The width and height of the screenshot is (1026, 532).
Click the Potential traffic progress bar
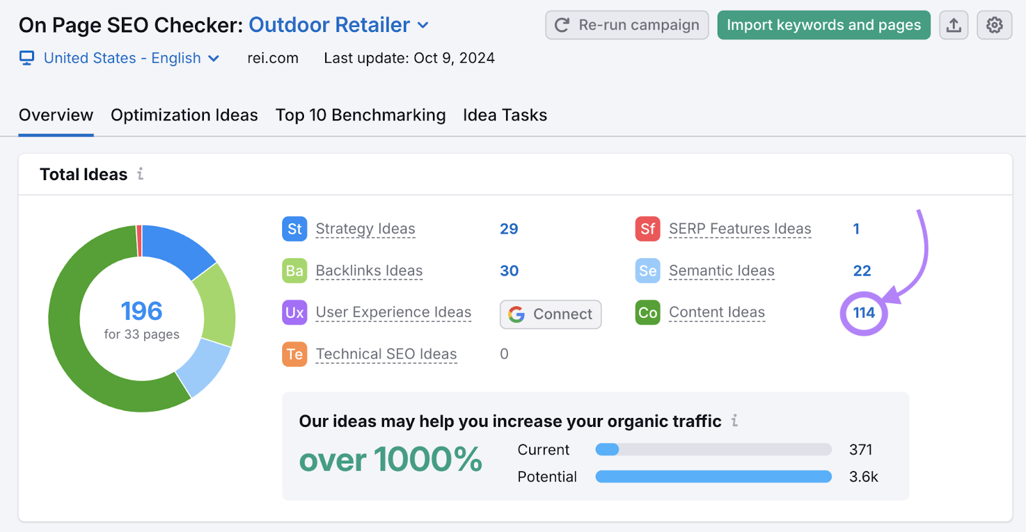[713, 477]
